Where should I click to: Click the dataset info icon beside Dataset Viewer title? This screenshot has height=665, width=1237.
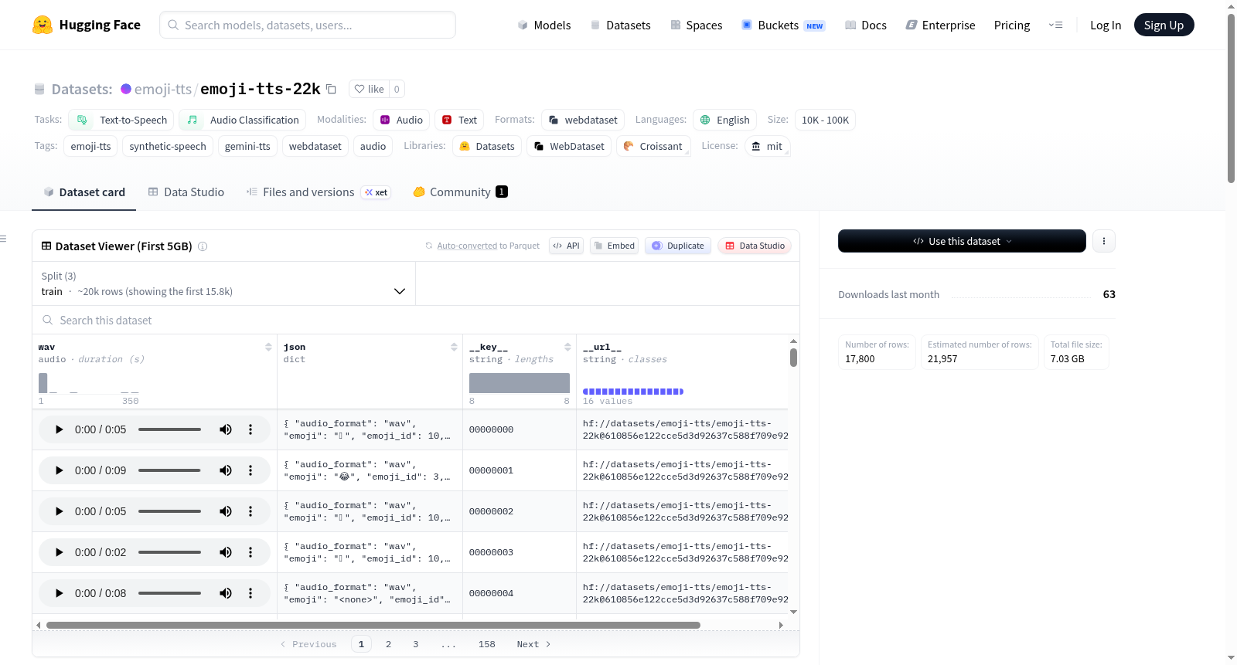coord(203,246)
